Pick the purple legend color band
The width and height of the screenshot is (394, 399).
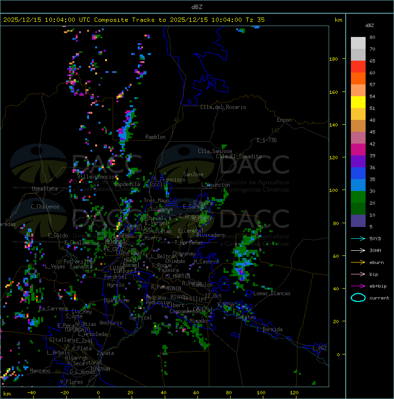tap(358, 161)
